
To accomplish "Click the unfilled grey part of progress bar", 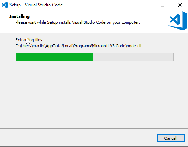I will click(x=133, y=57).
